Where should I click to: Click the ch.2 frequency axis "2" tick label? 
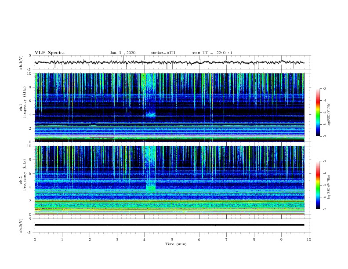[x=30, y=201]
